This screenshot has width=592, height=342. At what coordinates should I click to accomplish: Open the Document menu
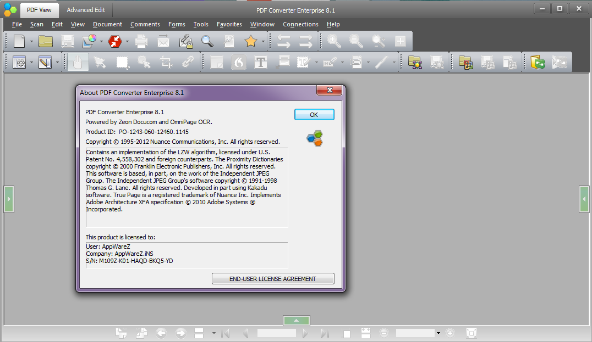coord(108,24)
